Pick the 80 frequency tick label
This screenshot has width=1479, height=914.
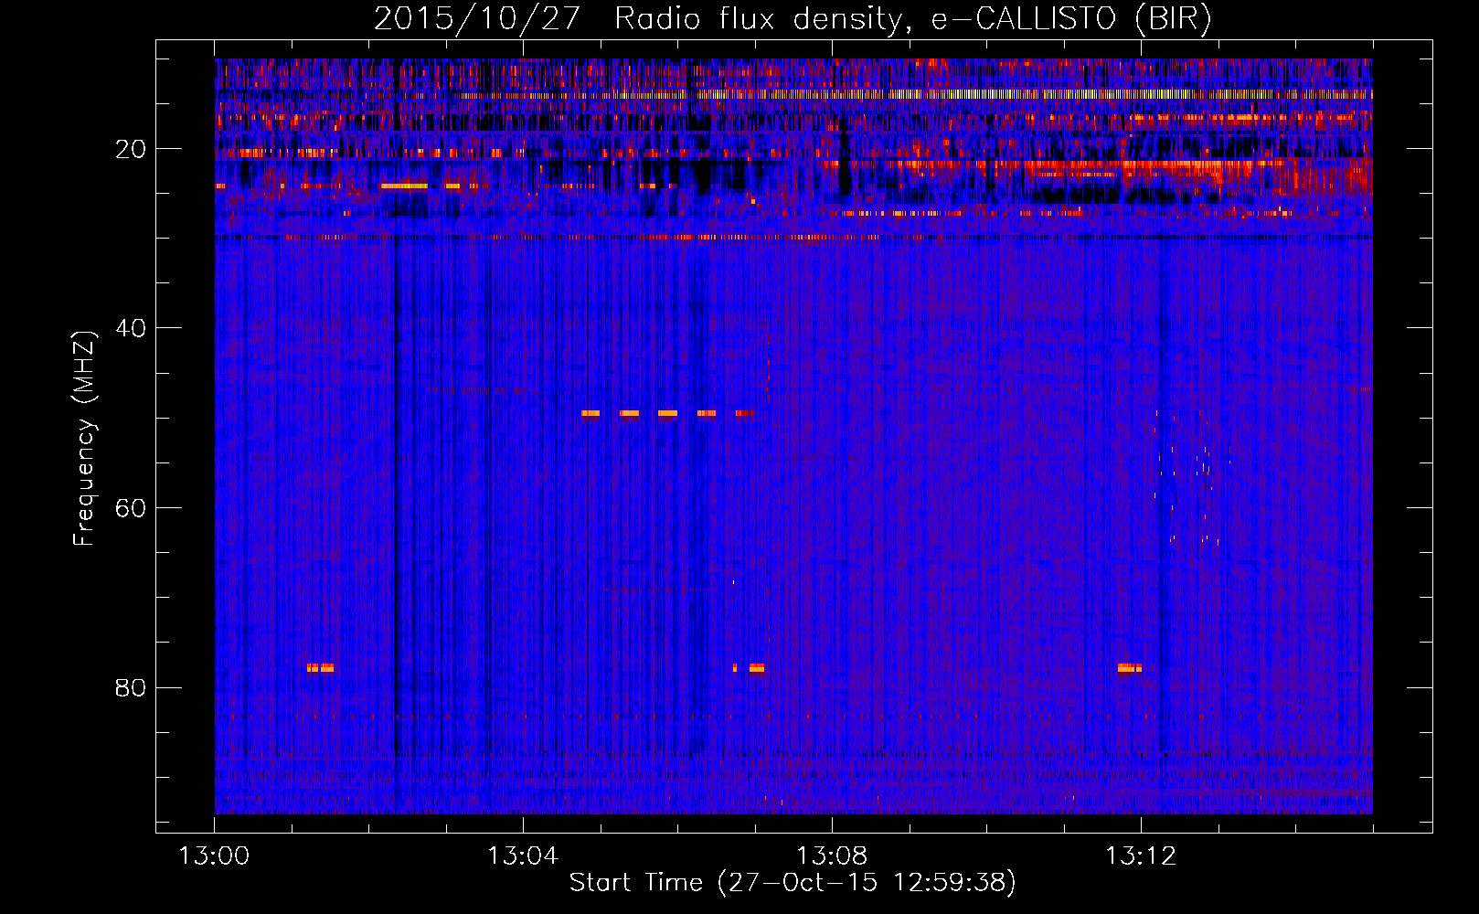131,687
